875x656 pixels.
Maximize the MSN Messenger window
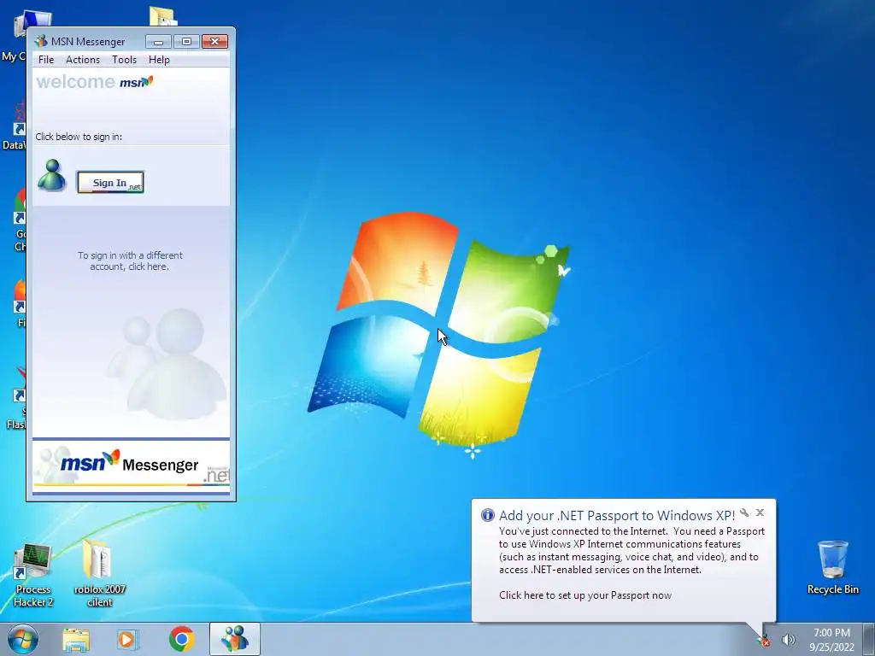[x=186, y=41]
